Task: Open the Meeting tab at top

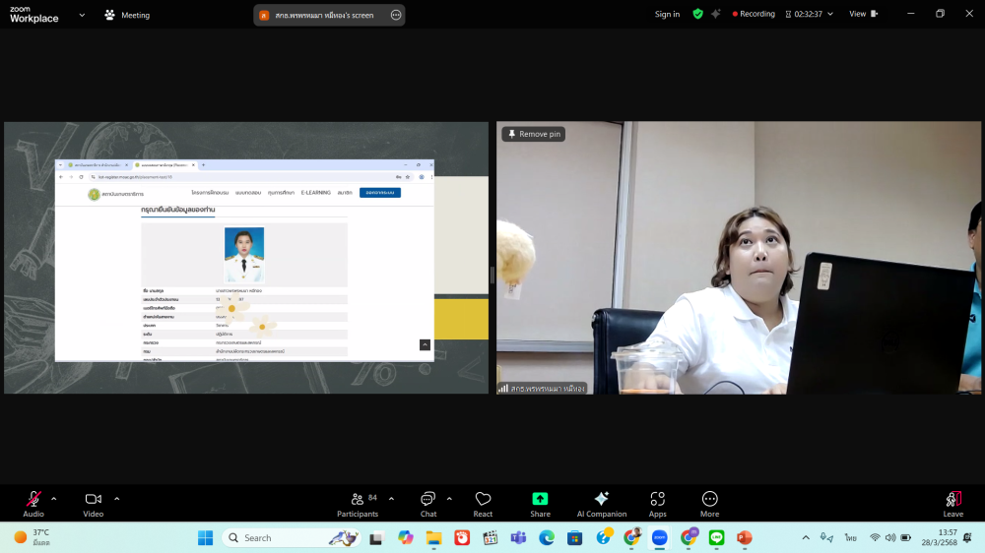Action: click(x=127, y=15)
